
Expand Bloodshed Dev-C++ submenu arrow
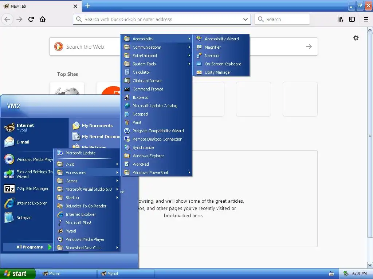117,248
